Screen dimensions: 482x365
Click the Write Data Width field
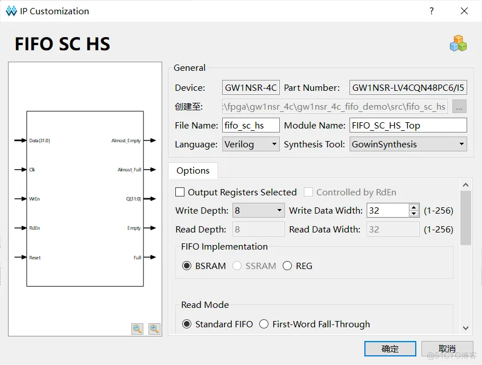[x=388, y=211]
